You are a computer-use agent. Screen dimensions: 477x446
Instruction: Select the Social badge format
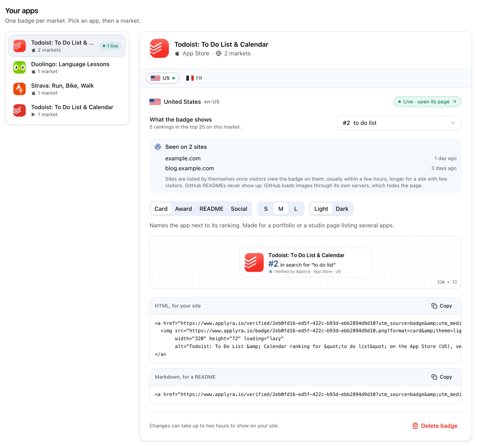pos(239,209)
